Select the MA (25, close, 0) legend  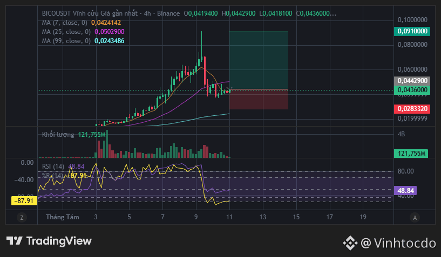66,32
